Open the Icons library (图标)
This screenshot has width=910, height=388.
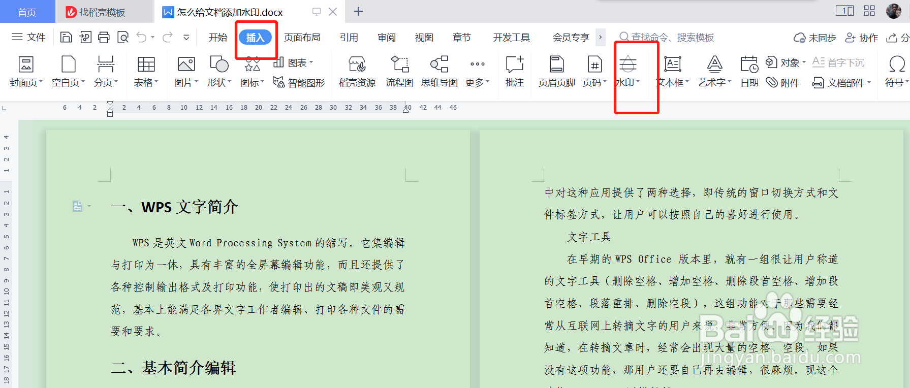tap(252, 72)
